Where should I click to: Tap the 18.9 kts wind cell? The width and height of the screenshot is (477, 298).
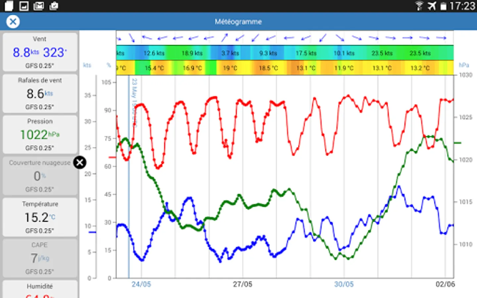coord(192,53)
